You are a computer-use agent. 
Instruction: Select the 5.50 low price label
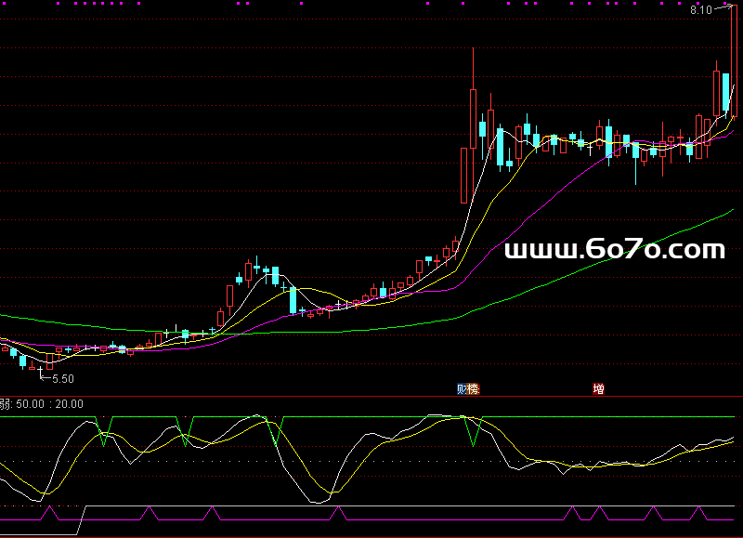tap(62, 379)
